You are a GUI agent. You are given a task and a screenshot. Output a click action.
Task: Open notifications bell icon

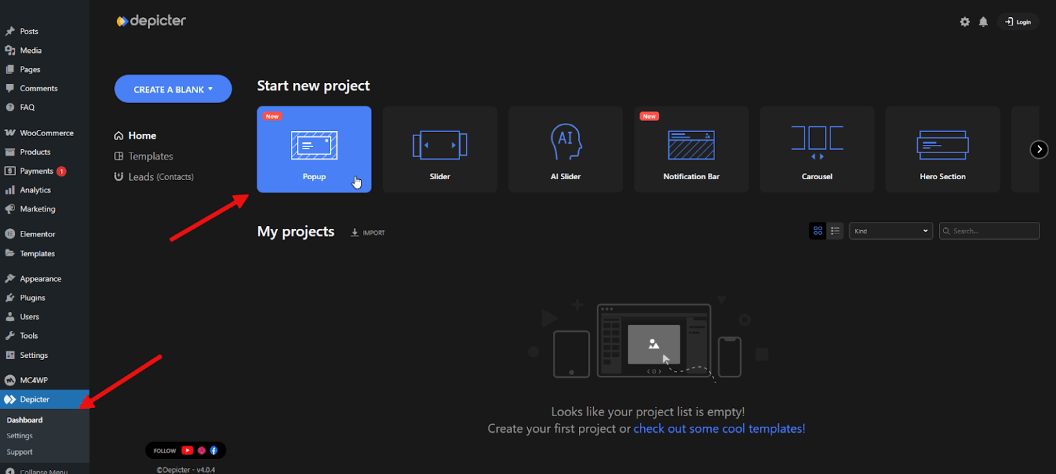coord(983,22)
